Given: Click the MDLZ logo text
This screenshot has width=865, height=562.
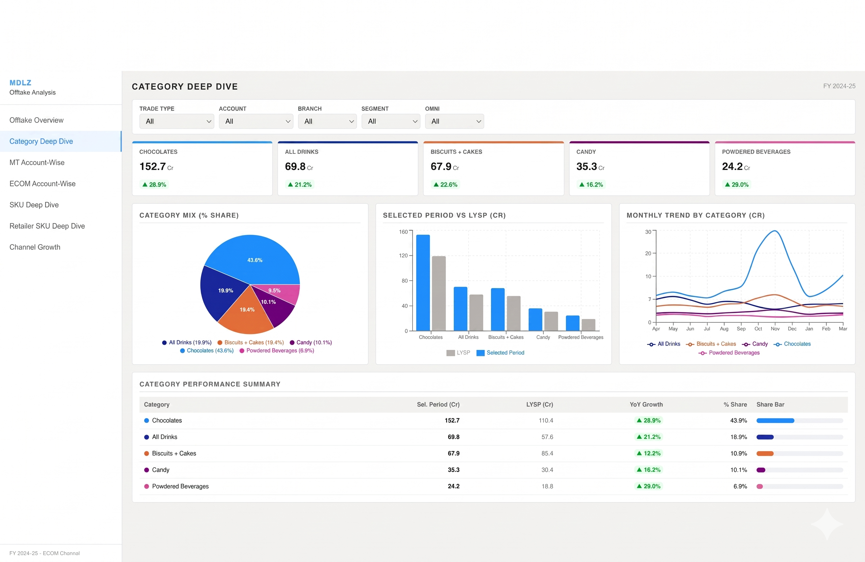Looking at the screenshot, I should [x=20, y=83].
